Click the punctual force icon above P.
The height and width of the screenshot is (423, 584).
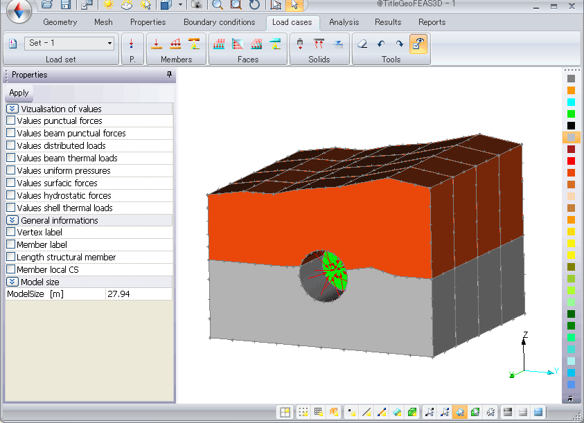pos(132,44)
